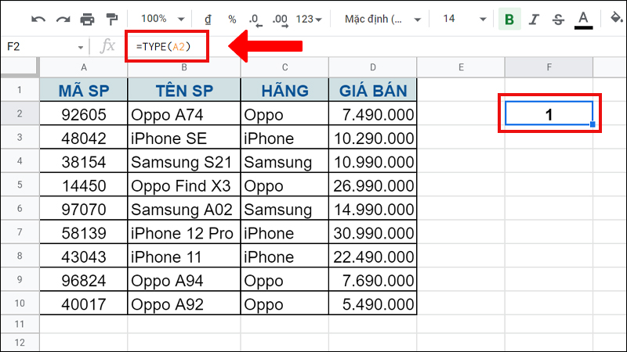The width and height of the screenshot is (627, 352).
Task: Decrease decimal places in toolbar
Action: click(x=256, y=18)
